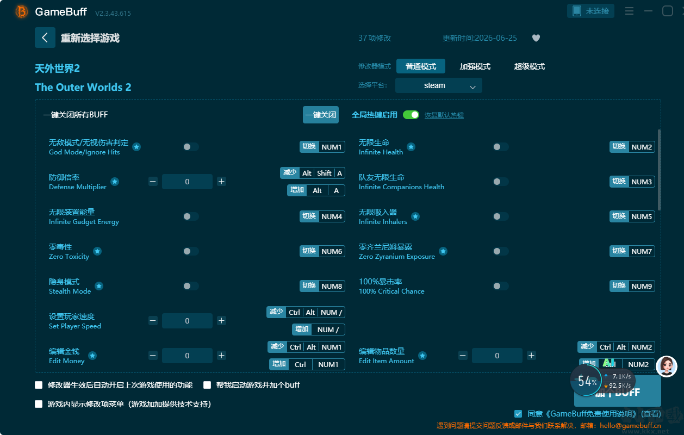Screen dimensions: 684x435
Task: Click NUM9 hotkey for 100% Critical Chance
Action: pos(642,286)
